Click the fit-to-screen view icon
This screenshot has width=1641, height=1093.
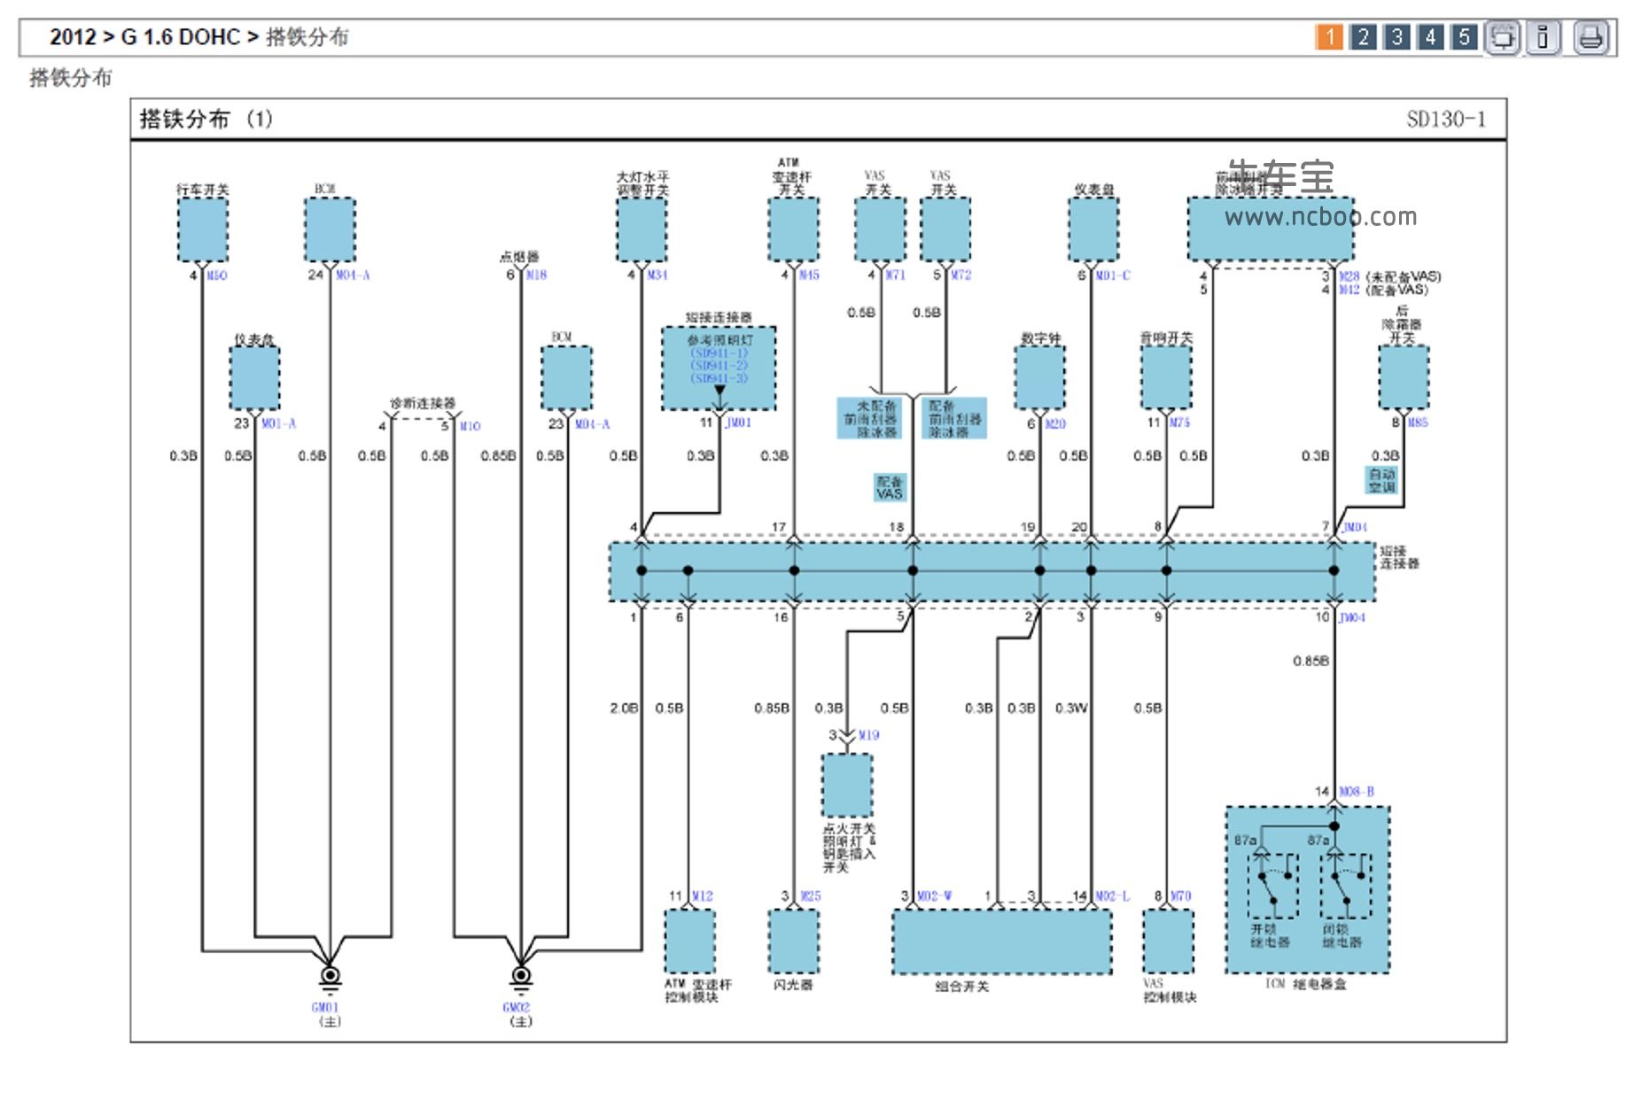(1502, 37)
